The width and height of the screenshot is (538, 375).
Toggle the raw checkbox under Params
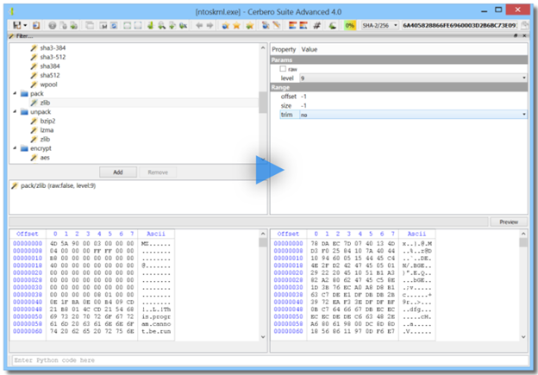click(x=283, y=69)
